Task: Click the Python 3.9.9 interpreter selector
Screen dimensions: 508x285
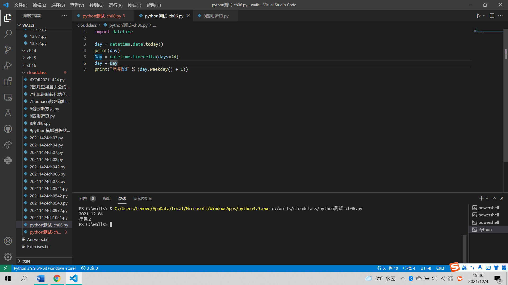Action: tap(45, 268)
